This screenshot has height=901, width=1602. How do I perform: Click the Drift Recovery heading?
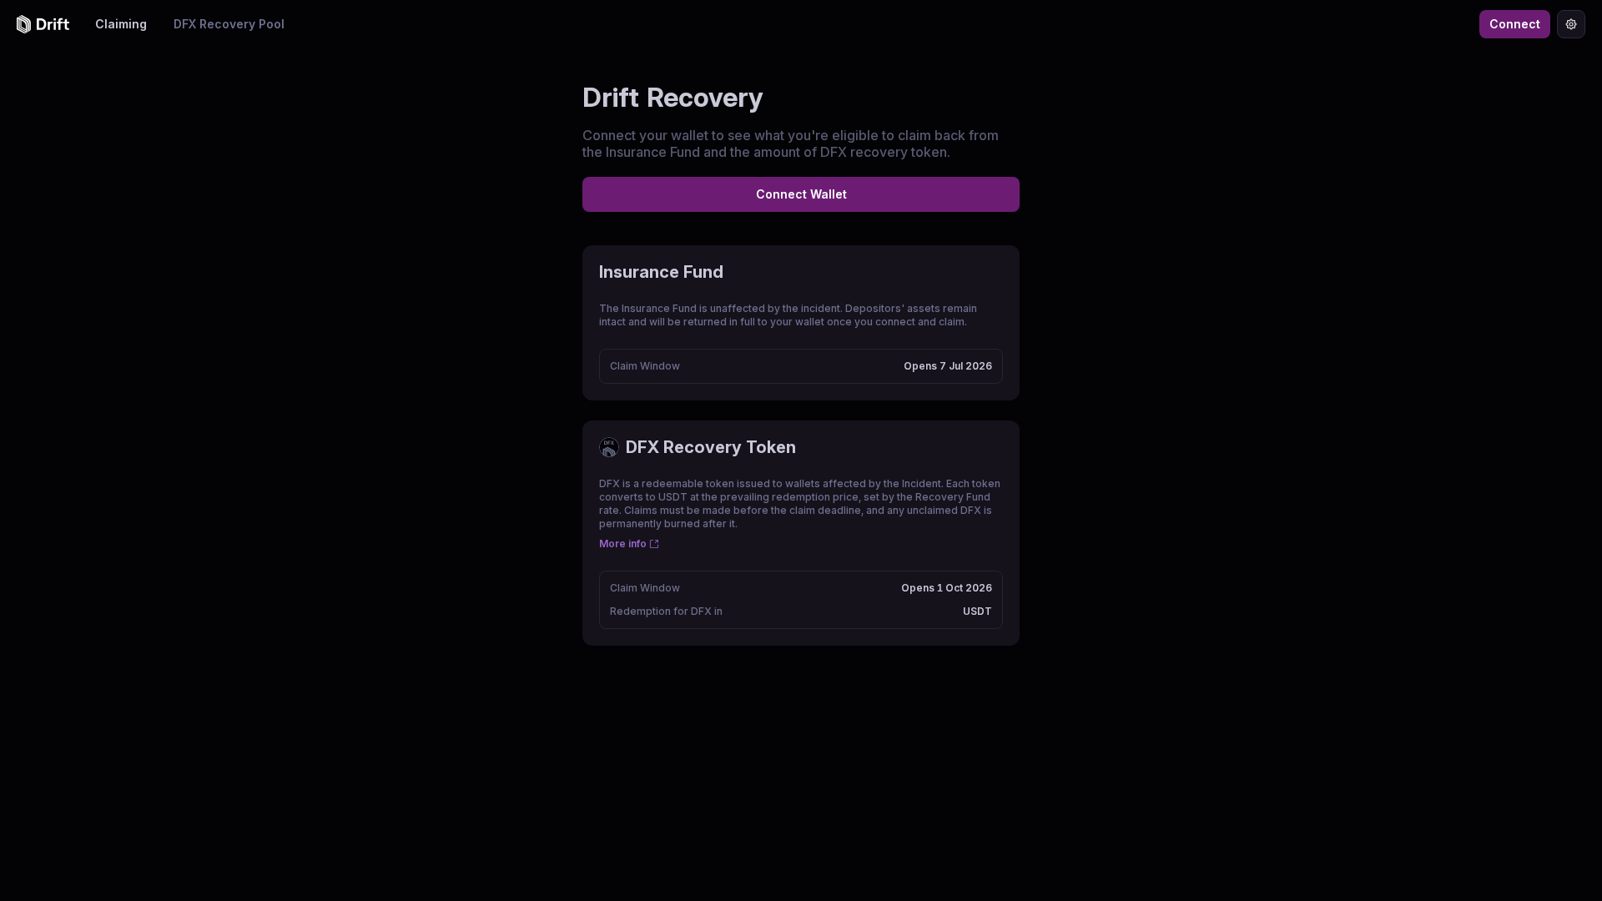tap(673, 98)
